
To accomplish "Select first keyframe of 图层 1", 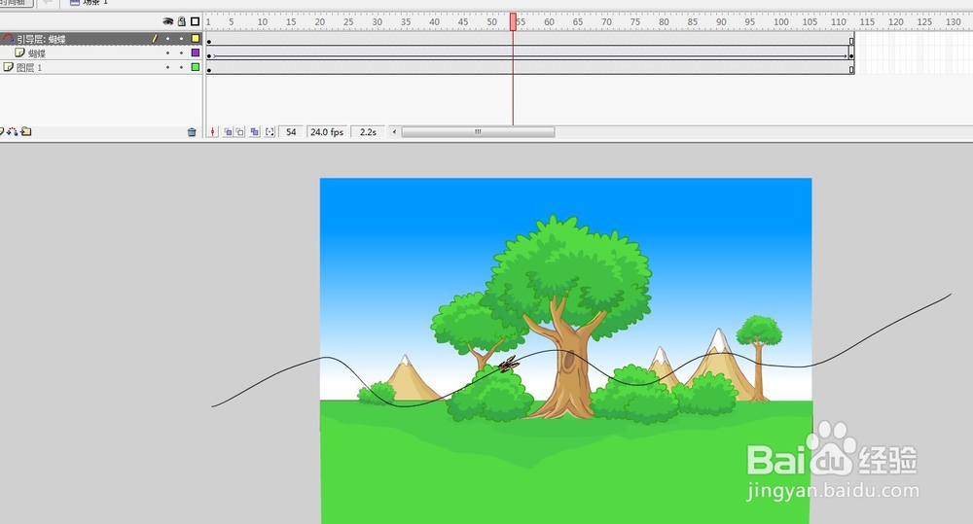I will (209, 68).
